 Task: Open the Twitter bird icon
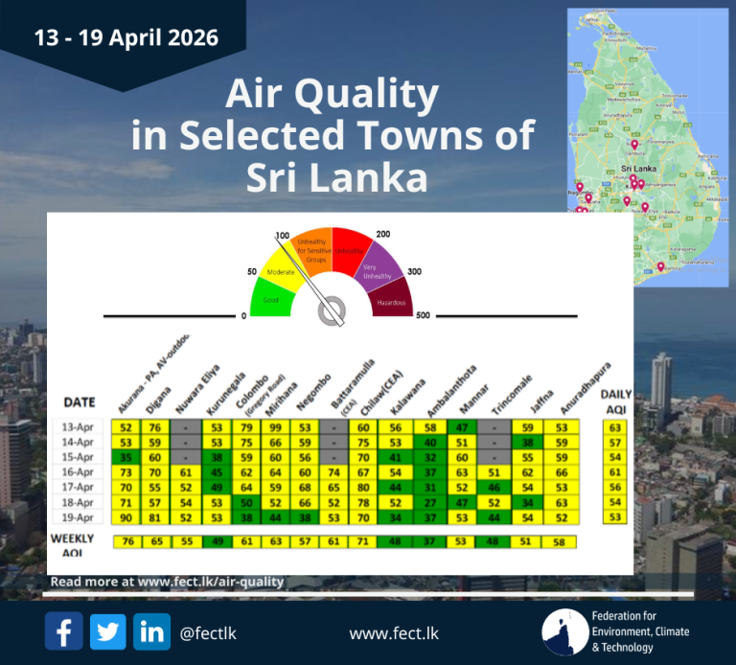(x=108, y=631)
